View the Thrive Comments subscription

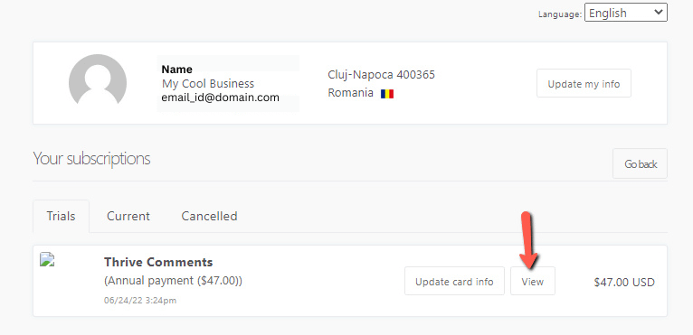click(x=533, y=281)
